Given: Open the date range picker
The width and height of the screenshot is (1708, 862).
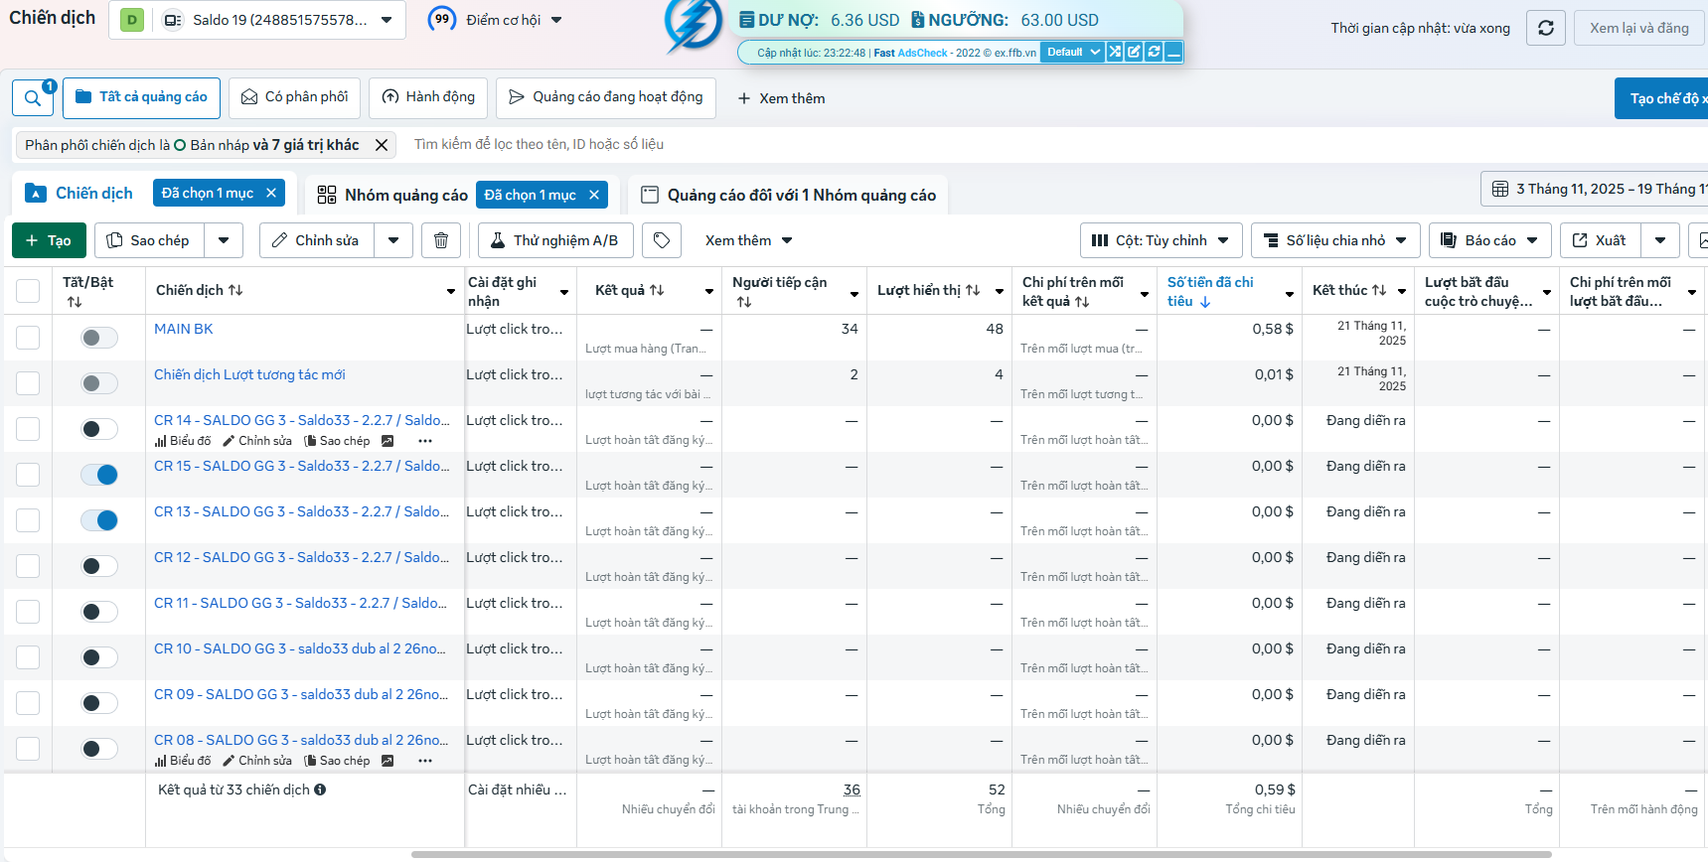Looking at the screenshot, I should pyautogui.click(x=1594, y=189).
